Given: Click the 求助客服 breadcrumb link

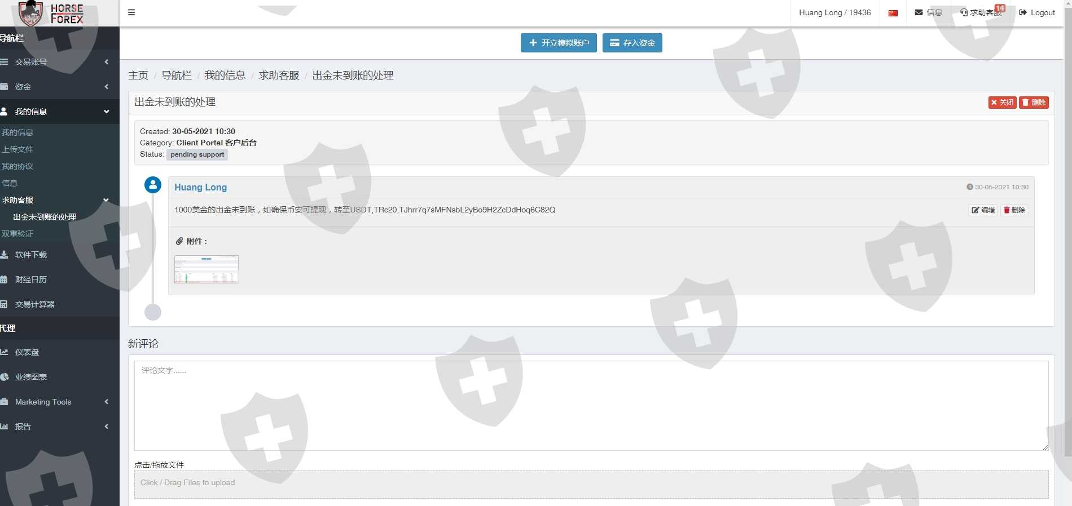Looking at the screenshot, I should click(279, 76).
